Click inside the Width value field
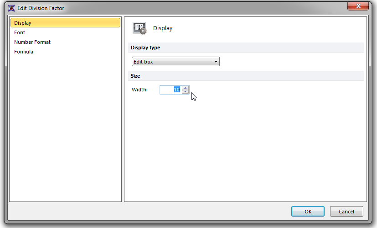This screenshot has width=377, height=228. coord(170,90)
